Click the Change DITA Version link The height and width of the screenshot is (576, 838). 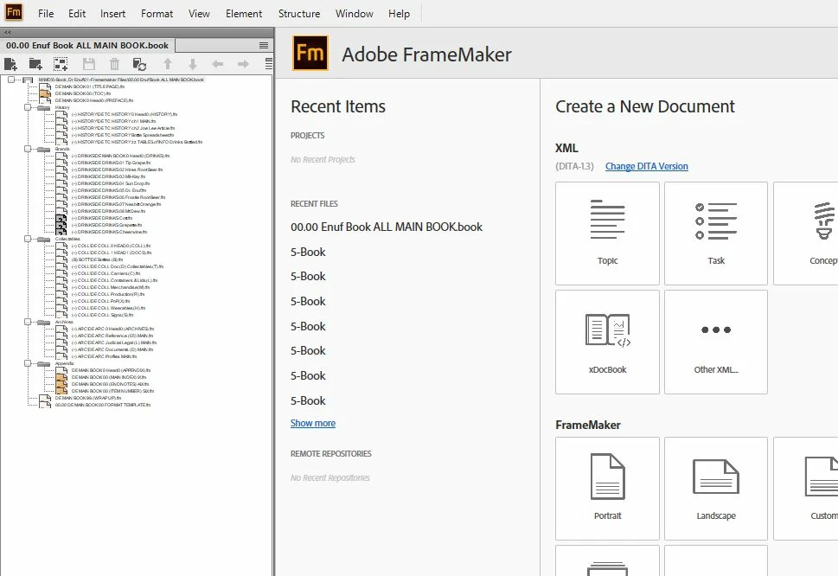click(646, 166)
